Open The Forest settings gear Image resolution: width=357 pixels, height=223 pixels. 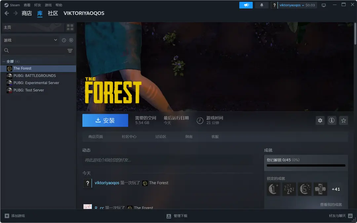pos(320,120)
